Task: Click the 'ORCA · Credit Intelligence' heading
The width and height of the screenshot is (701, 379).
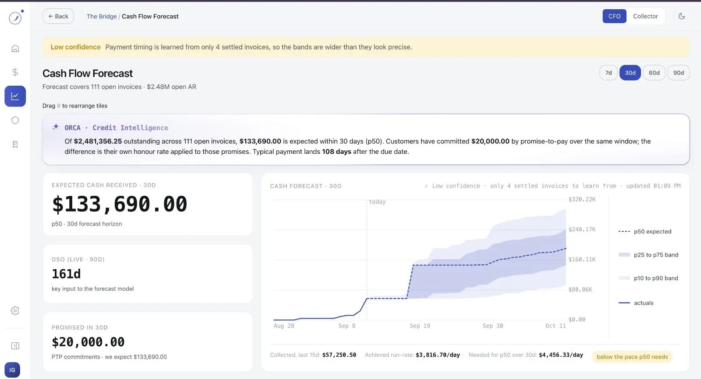Action: point(117,128)
